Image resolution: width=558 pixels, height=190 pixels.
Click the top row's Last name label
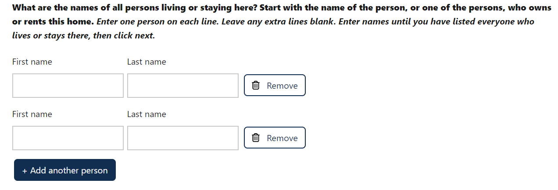pos(147,62)
